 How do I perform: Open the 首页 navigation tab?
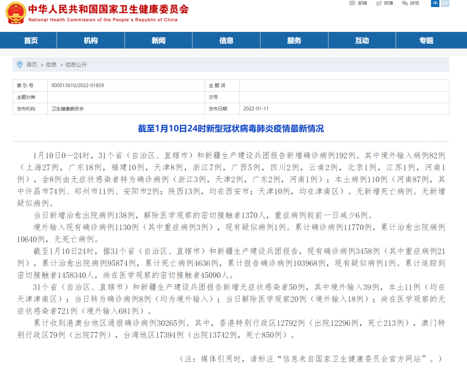(31, 41)
